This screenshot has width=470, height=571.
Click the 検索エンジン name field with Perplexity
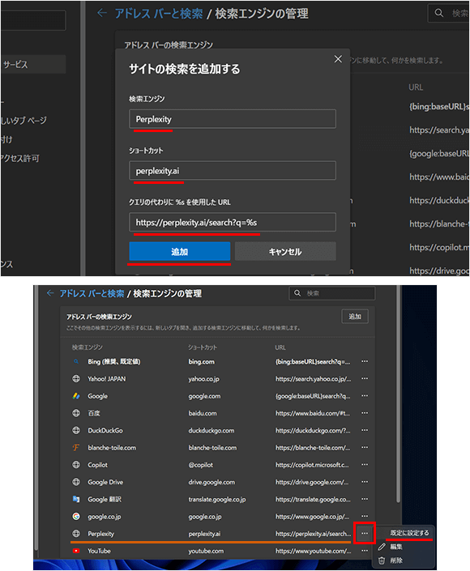click(x=233, y=119)
